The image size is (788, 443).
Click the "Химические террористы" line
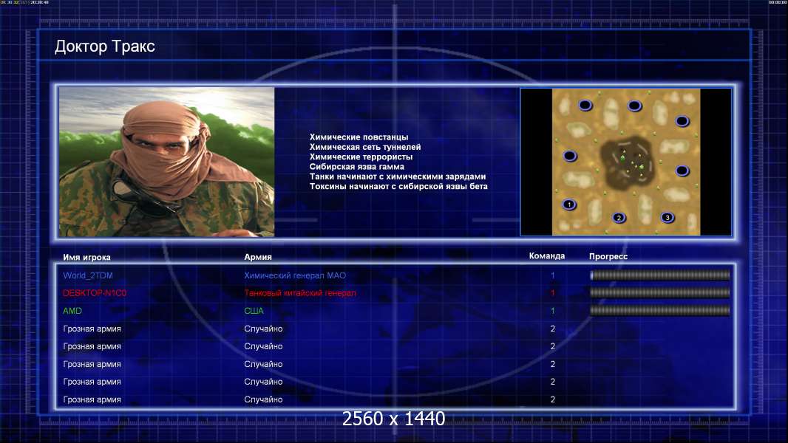coord(361,157)
